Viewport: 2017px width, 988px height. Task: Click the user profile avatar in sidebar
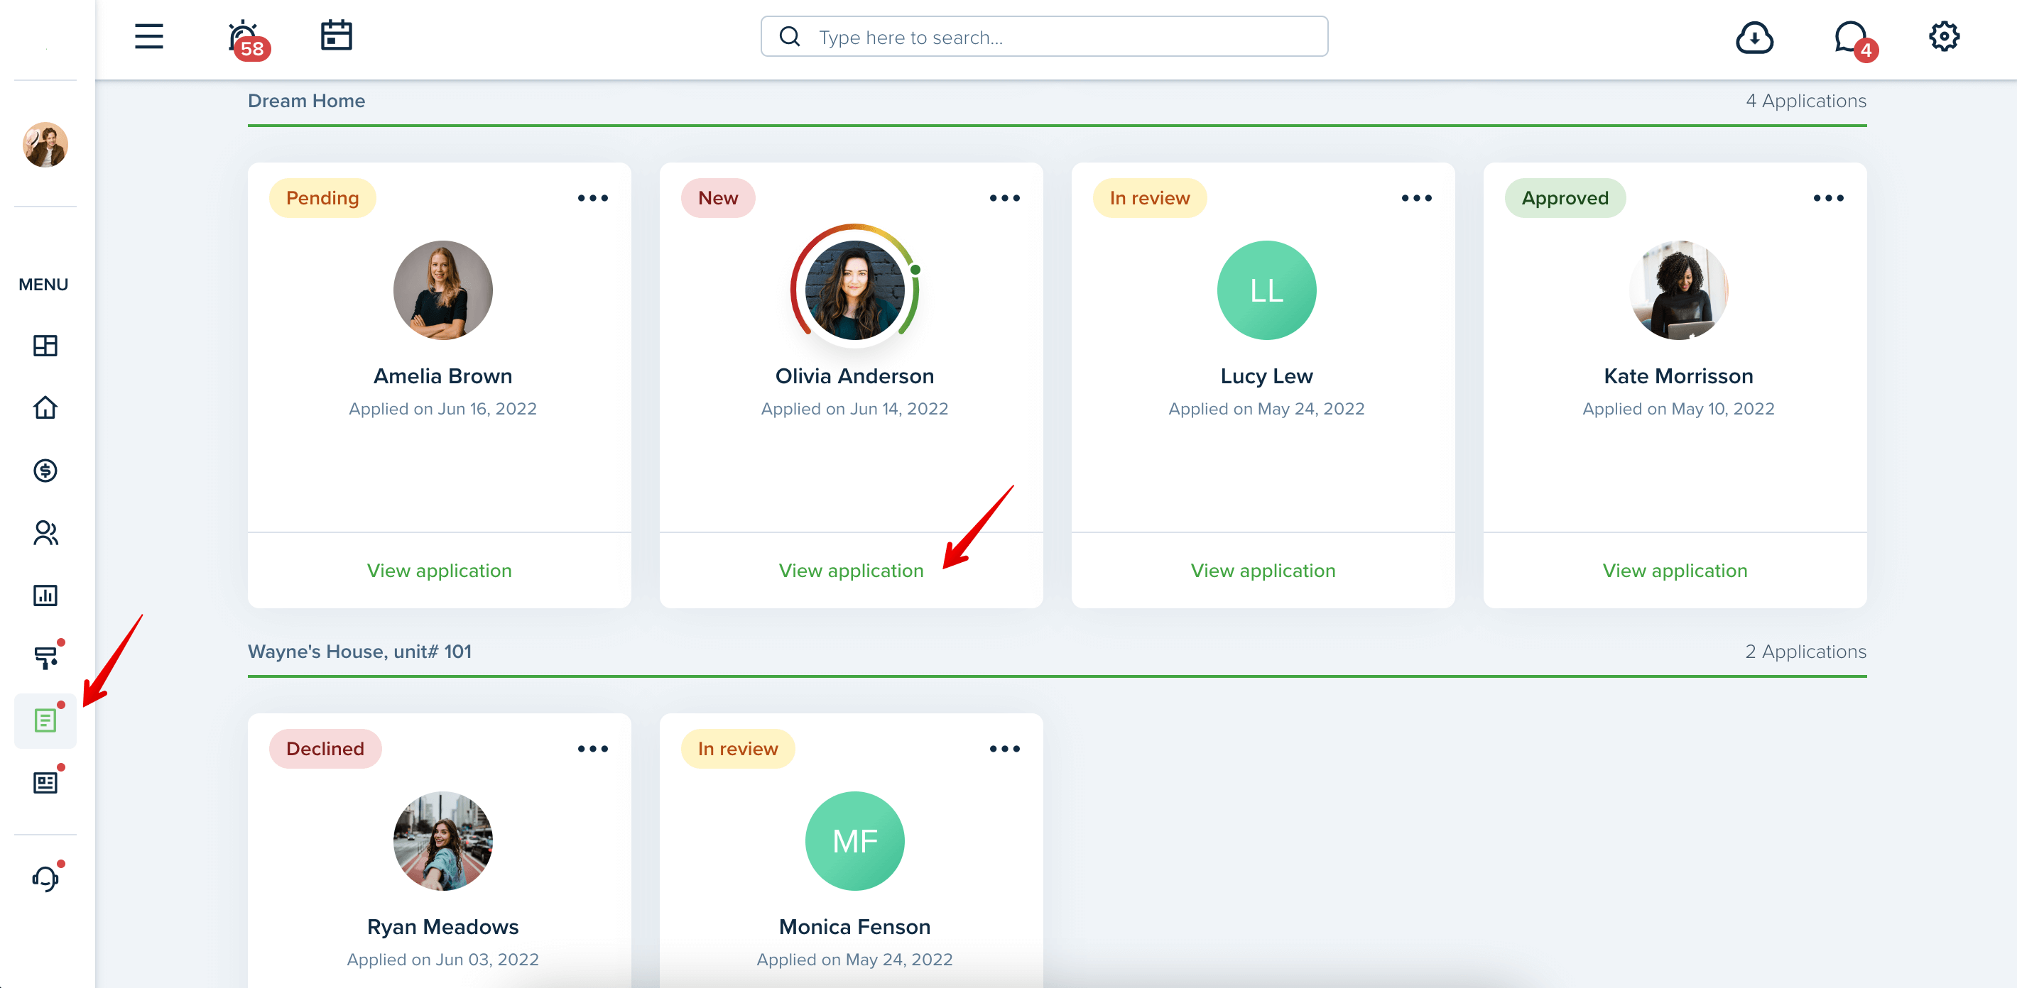45,145
